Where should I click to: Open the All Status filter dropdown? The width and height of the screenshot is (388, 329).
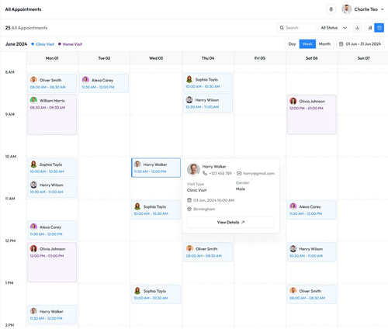click(x=334, y=28)
